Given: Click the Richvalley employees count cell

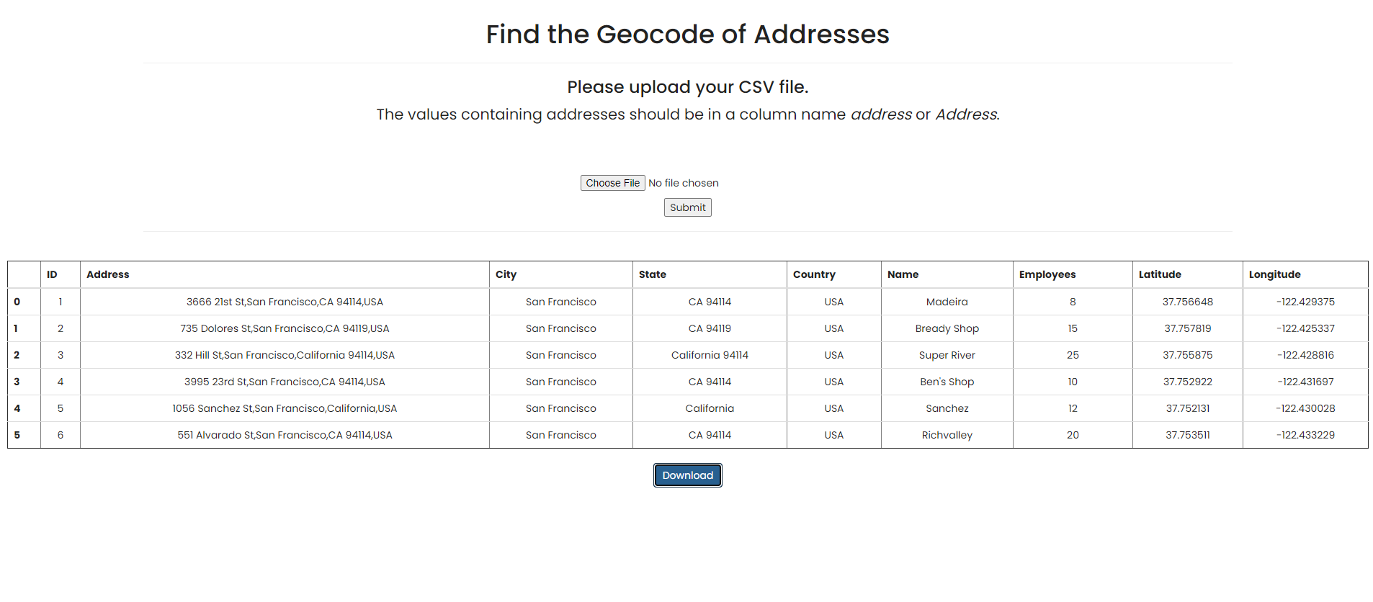Looking at the screenshot, I should point(1073,435).
